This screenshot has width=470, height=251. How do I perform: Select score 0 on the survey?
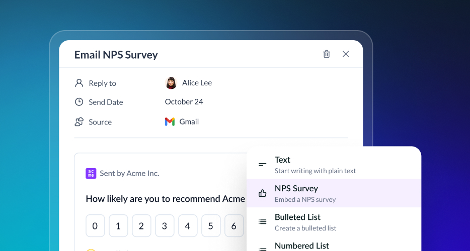pyautogui.click(x=95, y=226)
